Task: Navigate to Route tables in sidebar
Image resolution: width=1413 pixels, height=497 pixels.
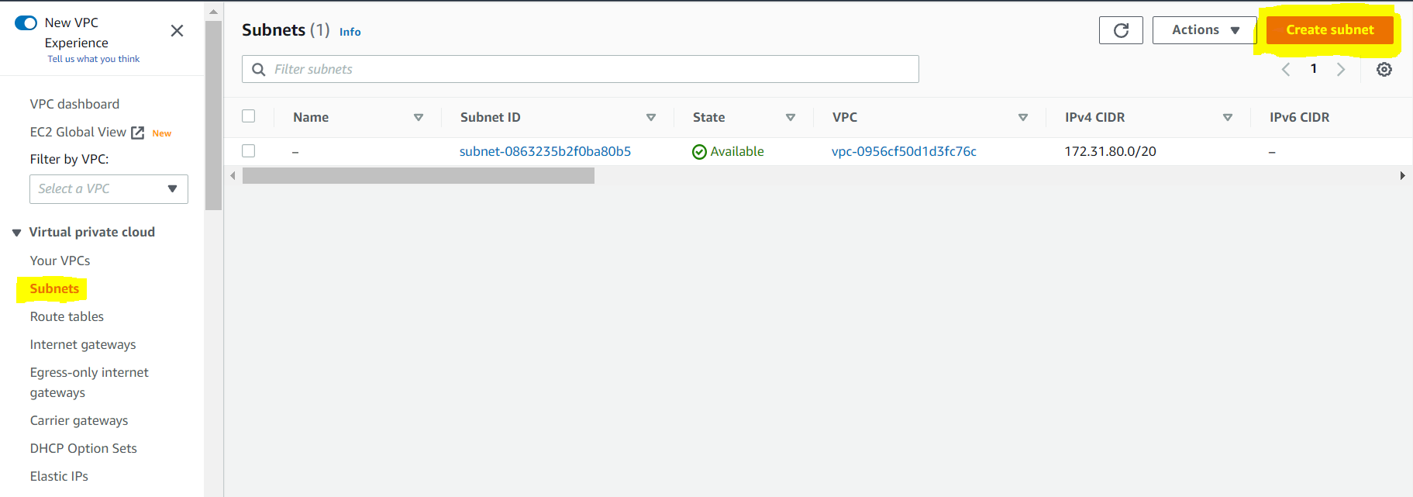Action: [67, 316]
